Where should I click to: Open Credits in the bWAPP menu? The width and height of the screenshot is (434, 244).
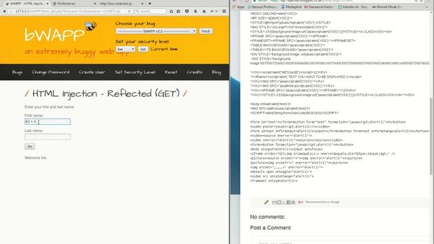(195, 73)
